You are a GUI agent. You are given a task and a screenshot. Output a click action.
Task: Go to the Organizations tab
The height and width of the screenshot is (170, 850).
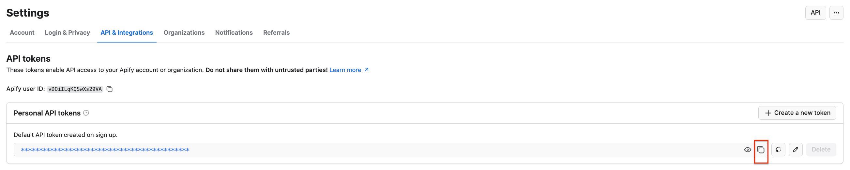pos(184,32)
